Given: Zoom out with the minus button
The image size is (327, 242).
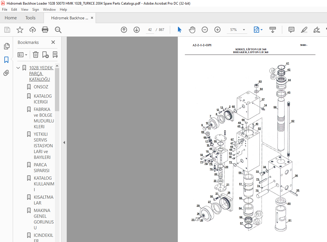Looking at the screenshot, I should tap(205, 30).
